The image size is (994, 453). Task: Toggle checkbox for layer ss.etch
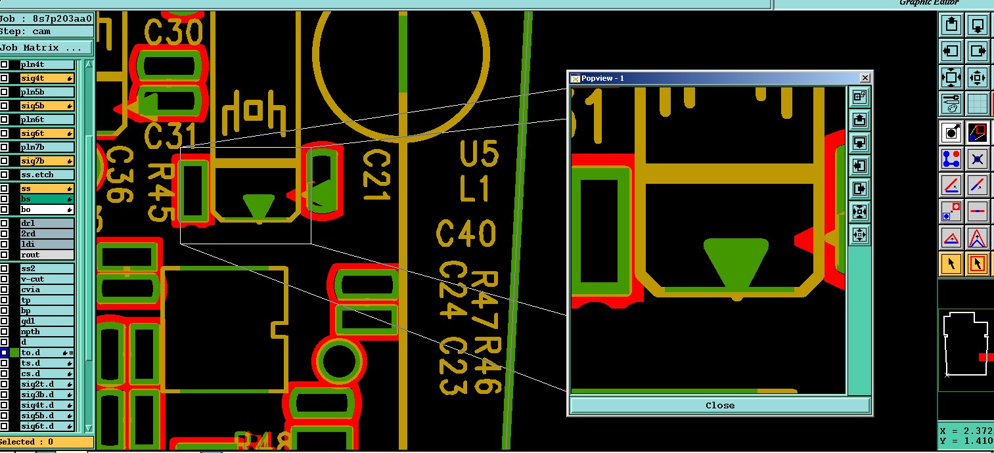(4, 175)
